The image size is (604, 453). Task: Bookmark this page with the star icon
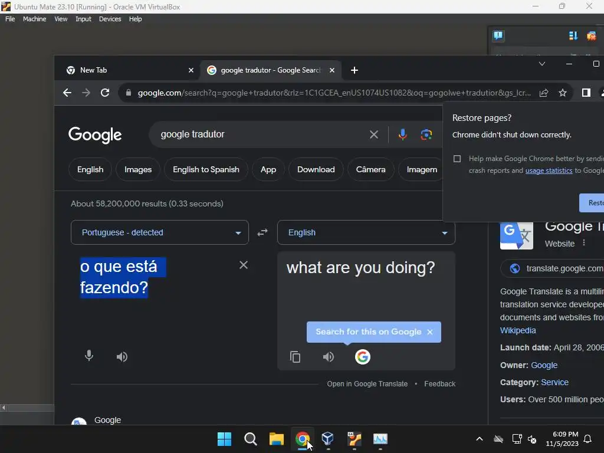[x=562, y=93]
